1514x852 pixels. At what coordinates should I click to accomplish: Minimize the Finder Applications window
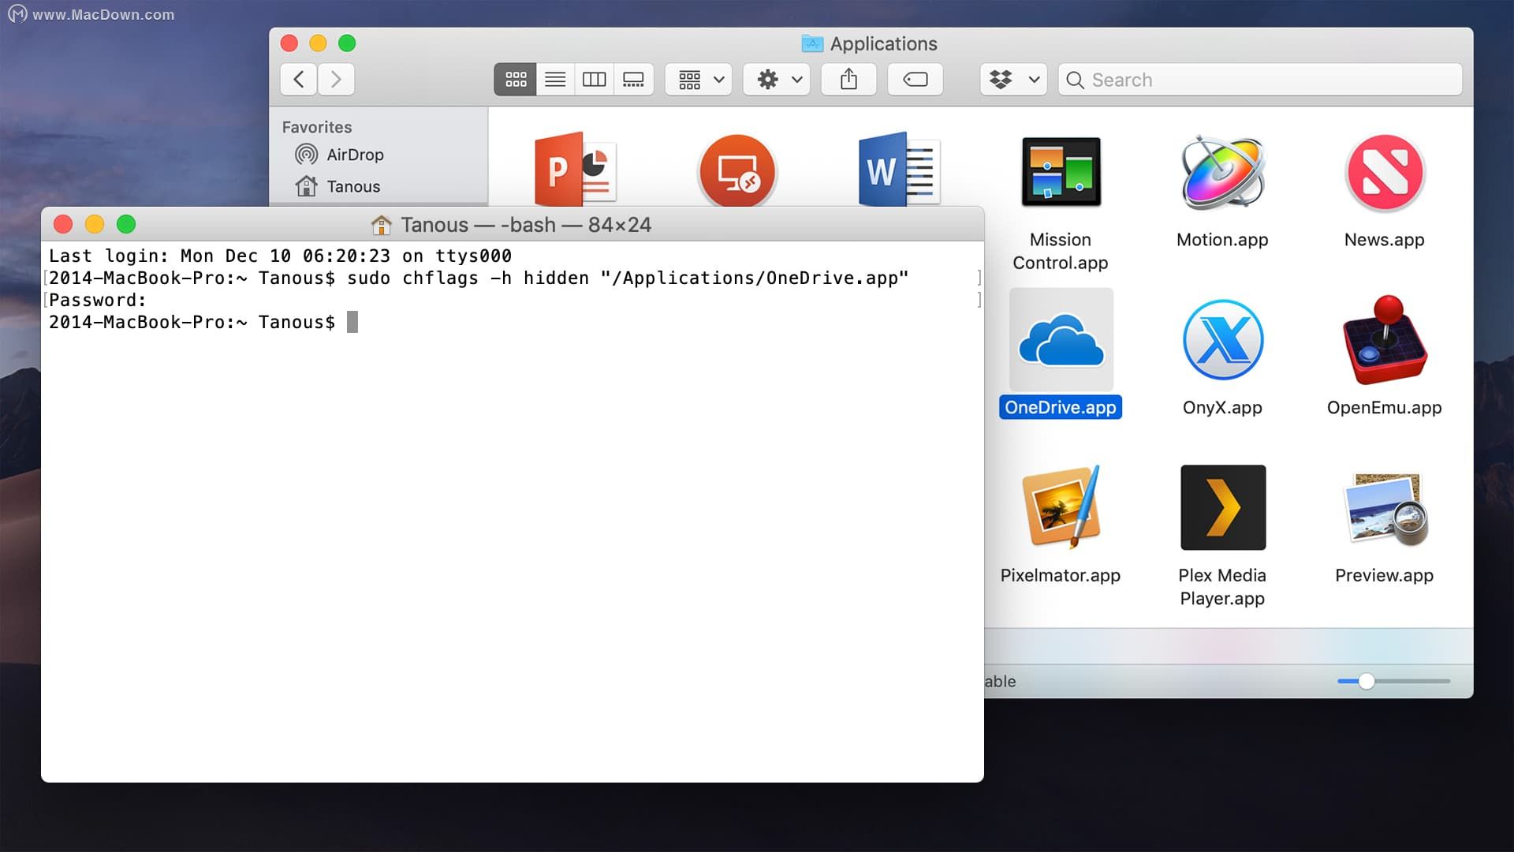tap(318, 43)
